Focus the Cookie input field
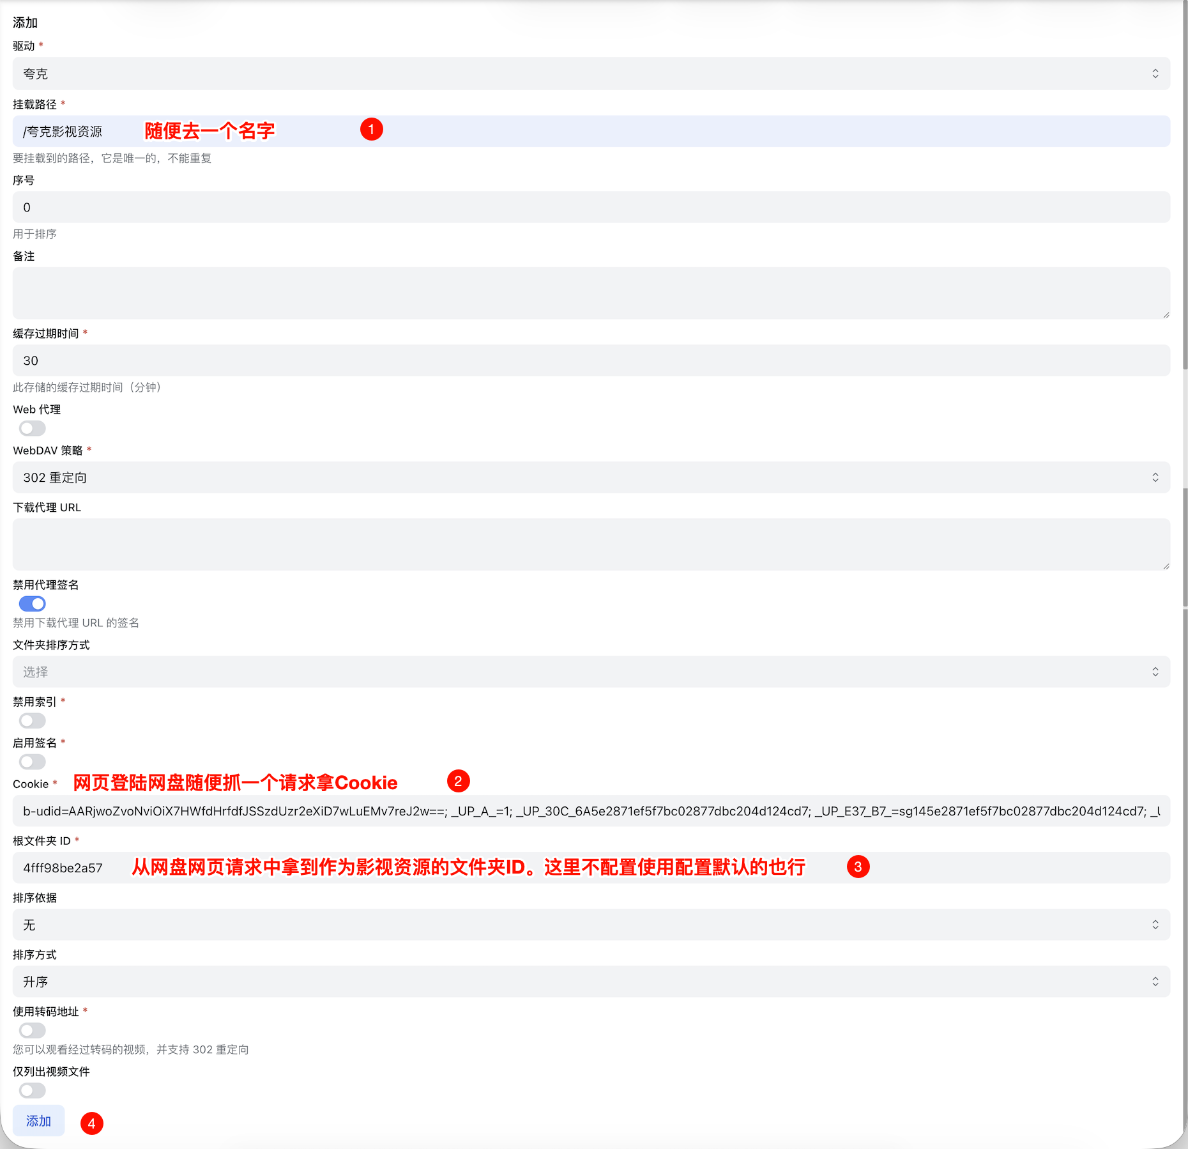This screenshot has width=1188, height=1149. point(591,811)
